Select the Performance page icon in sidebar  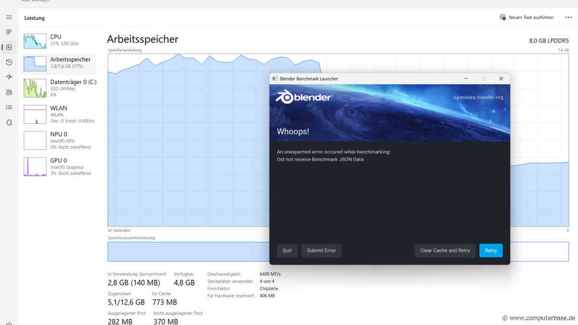pos(9,47)
